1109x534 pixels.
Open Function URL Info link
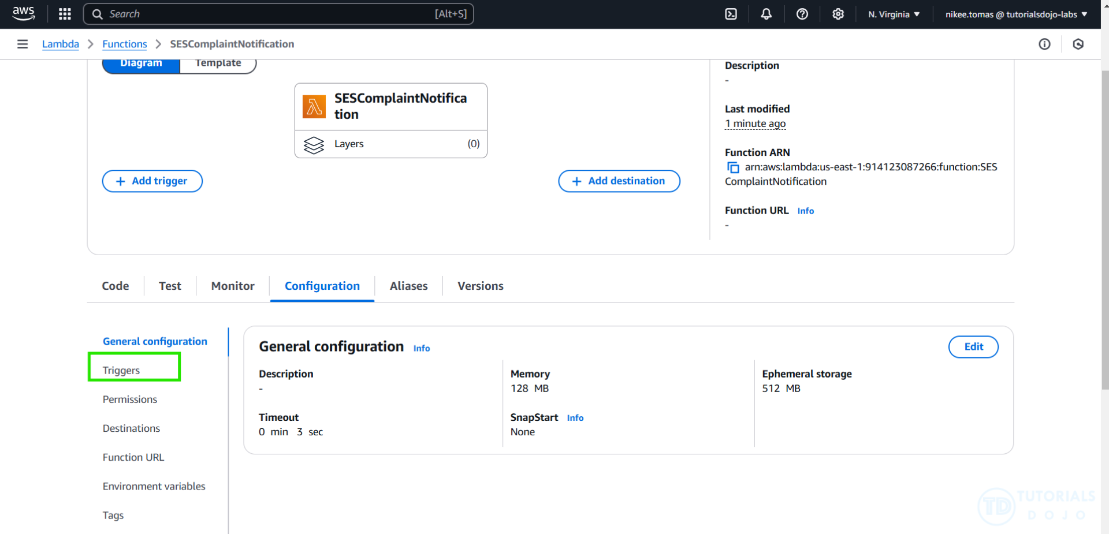pyautogui.click(x=806, y=211)
